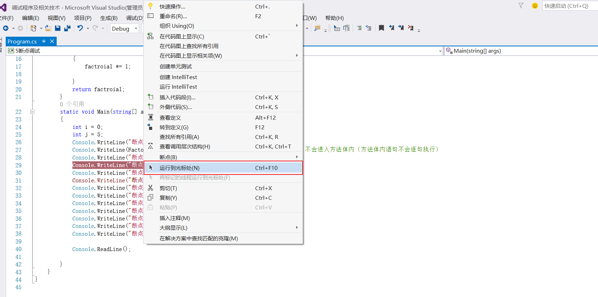
Task: Close the Program.cs tab
Action: (x=52, y=41)
